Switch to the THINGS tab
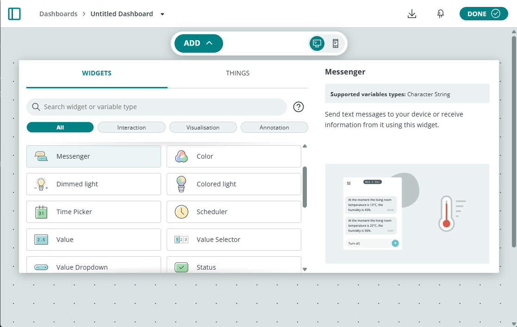This screenshot has height=327, width=517. point(237,73)
